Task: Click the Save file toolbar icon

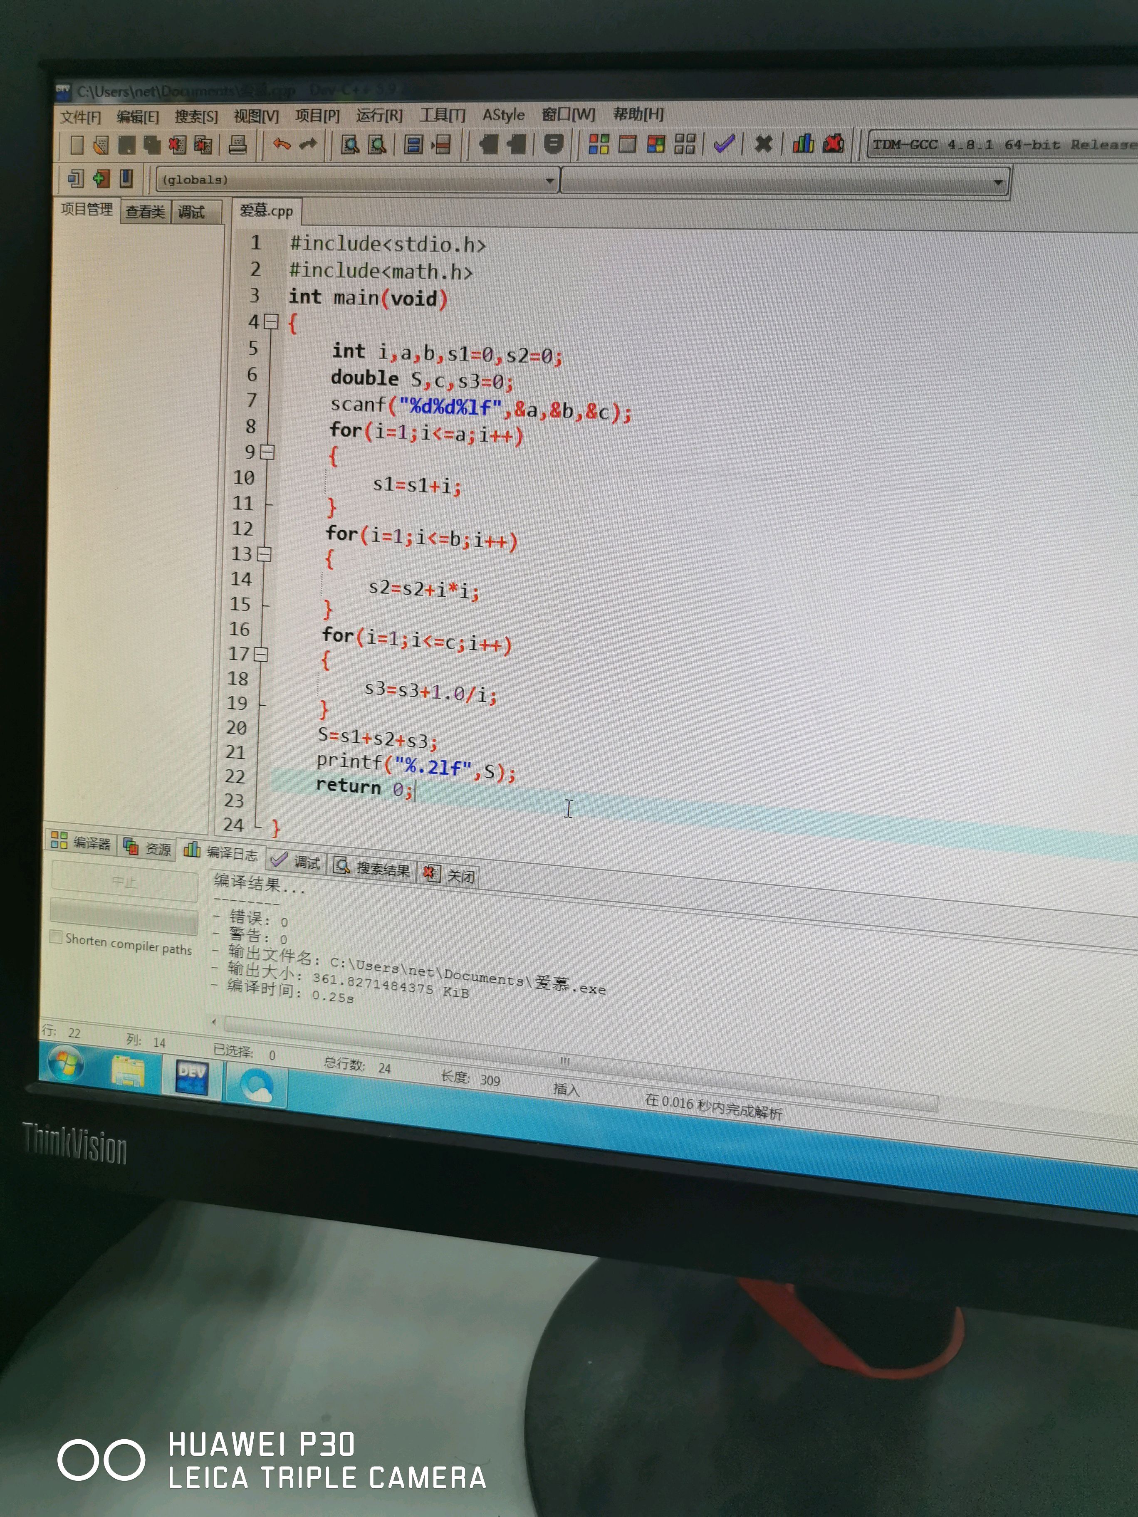Action: [x=126, y=145]
